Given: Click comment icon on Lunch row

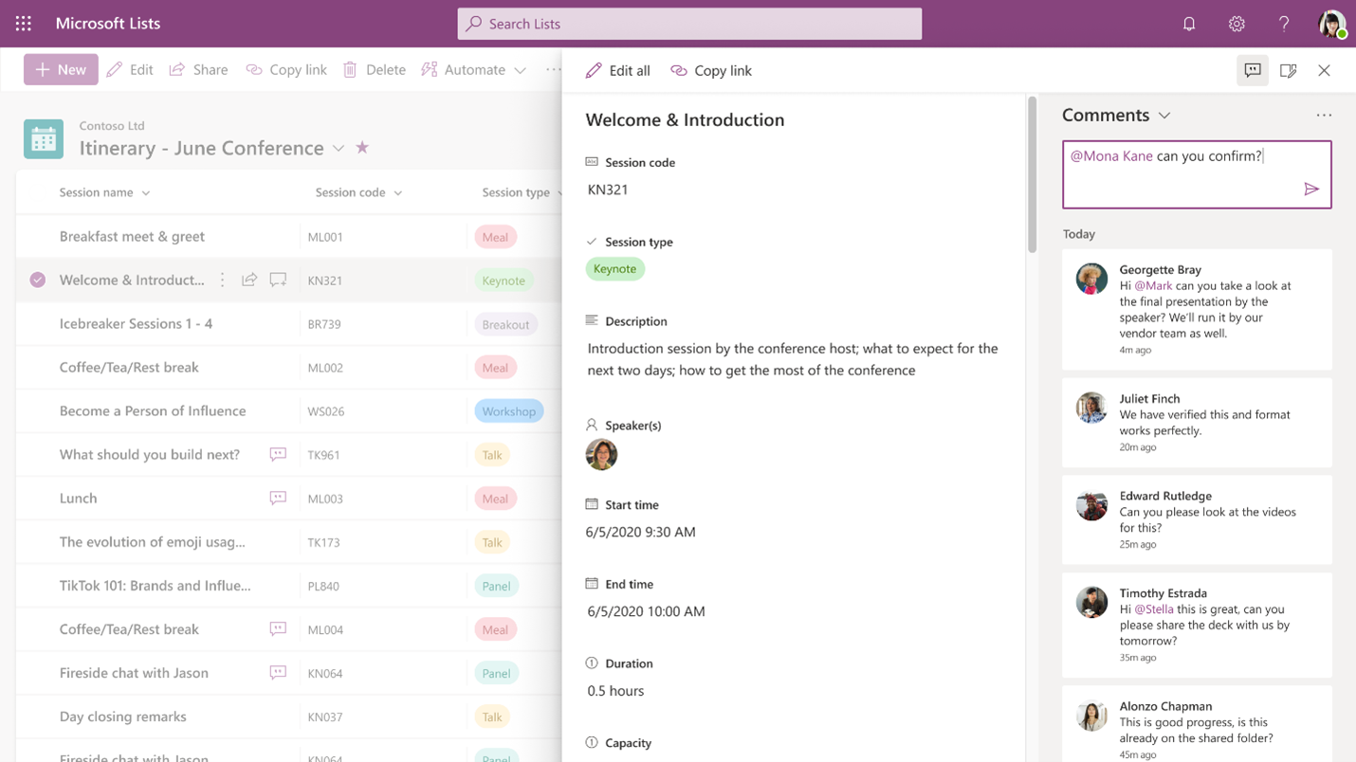Looking at the screenshot, I should pyautogui.click(x=278, y=498).
